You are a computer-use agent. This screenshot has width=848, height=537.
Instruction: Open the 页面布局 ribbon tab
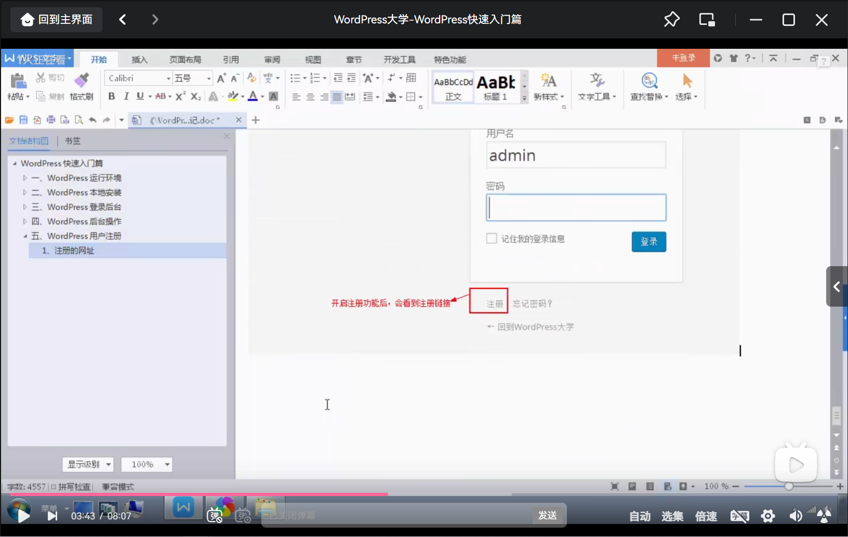coord(186,60)
